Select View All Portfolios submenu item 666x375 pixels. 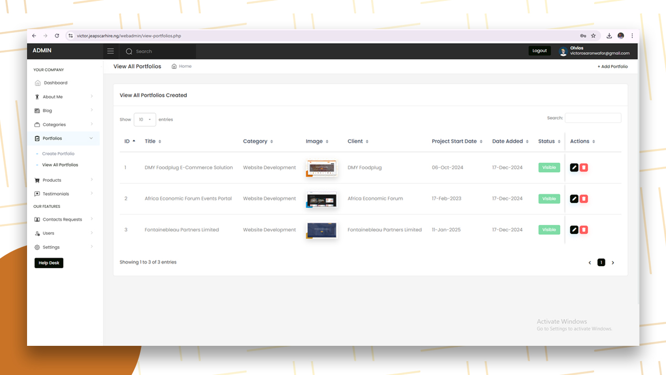tap(60, 165)
